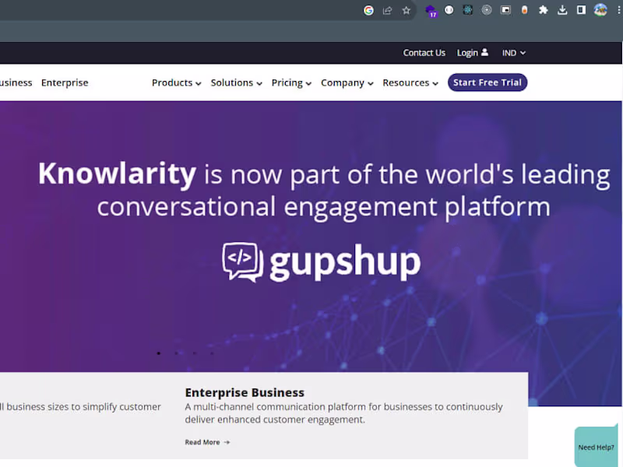This screenshot has width=623, height=467.
Task: Click the Start Free Trial button
Action: point(487,82)
